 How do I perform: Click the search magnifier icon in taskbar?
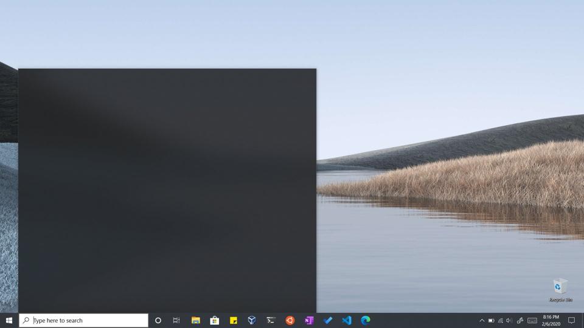pyautogui.click(x=26, y=320)
